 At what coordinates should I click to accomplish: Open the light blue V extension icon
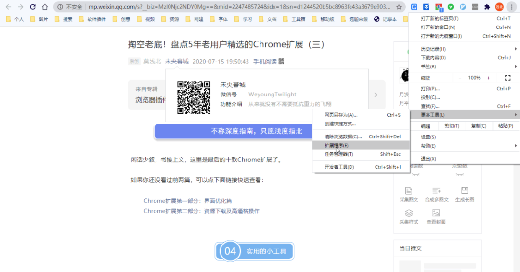[x=463, y=7]
